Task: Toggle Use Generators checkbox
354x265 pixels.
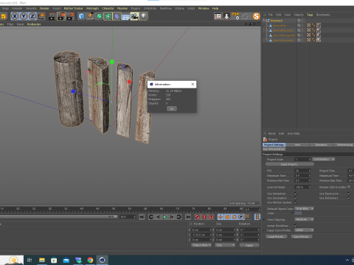Action: click(296, 198)
